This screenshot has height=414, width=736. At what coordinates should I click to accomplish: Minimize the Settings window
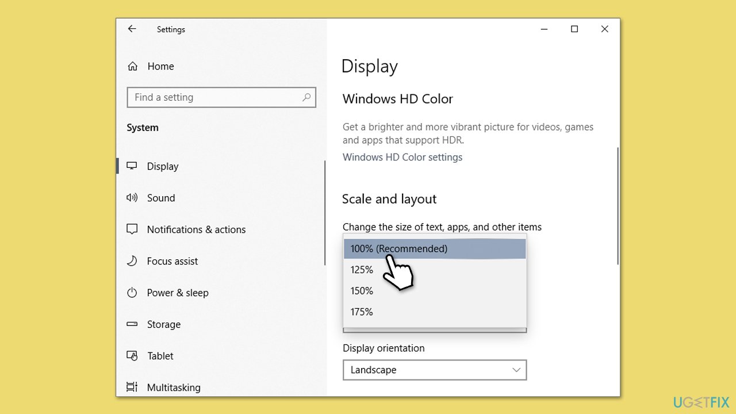coord(543,29)
